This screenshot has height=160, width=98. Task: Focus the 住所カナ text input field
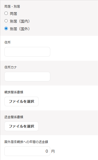point(27,77)
